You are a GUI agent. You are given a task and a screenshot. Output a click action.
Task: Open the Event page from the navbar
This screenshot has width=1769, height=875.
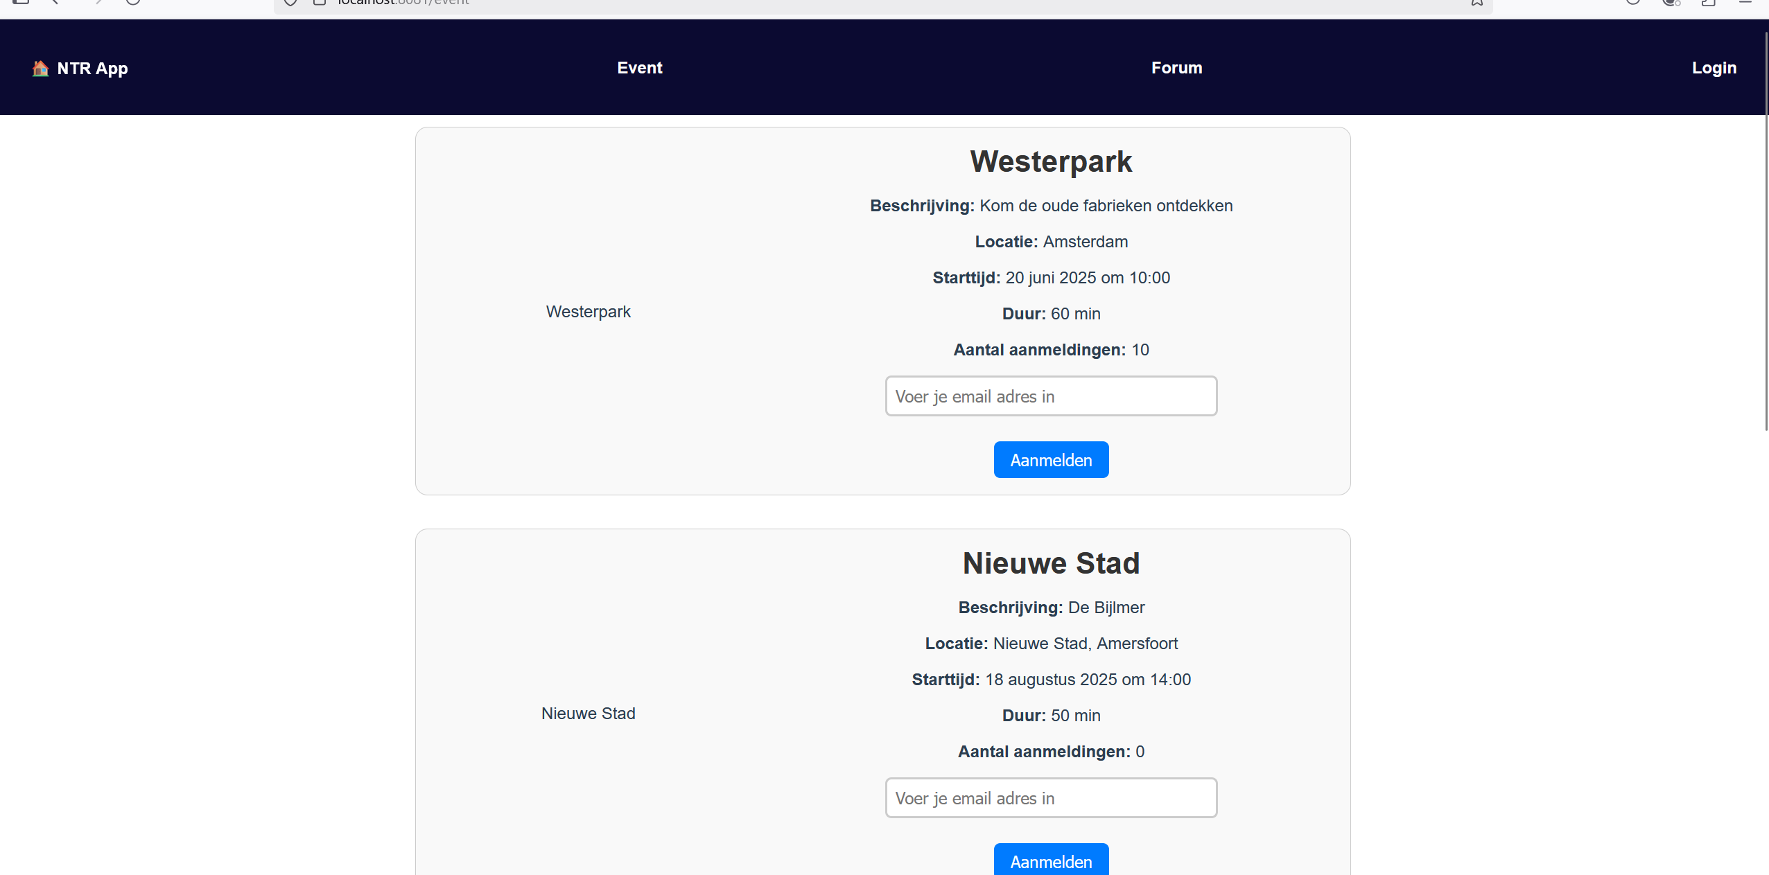click(x=639, y=68)
